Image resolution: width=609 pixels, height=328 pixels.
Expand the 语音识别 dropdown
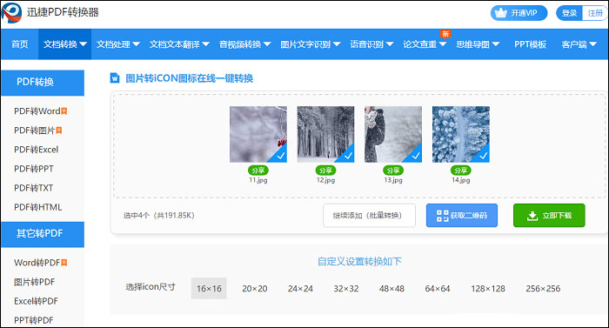(x=371, y=44)
